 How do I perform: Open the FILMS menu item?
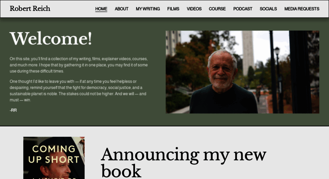coord(173,9)
